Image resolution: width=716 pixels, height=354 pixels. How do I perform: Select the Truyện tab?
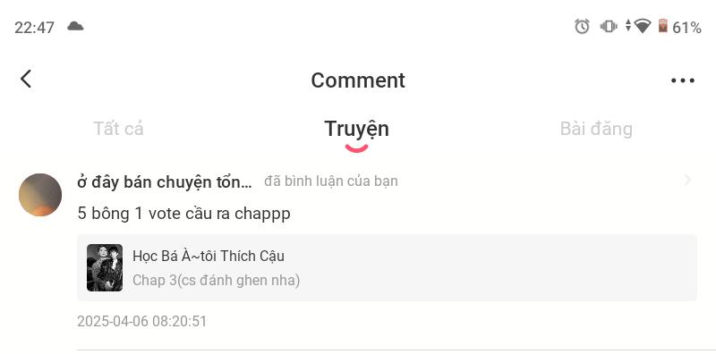[x=356, y=129]
